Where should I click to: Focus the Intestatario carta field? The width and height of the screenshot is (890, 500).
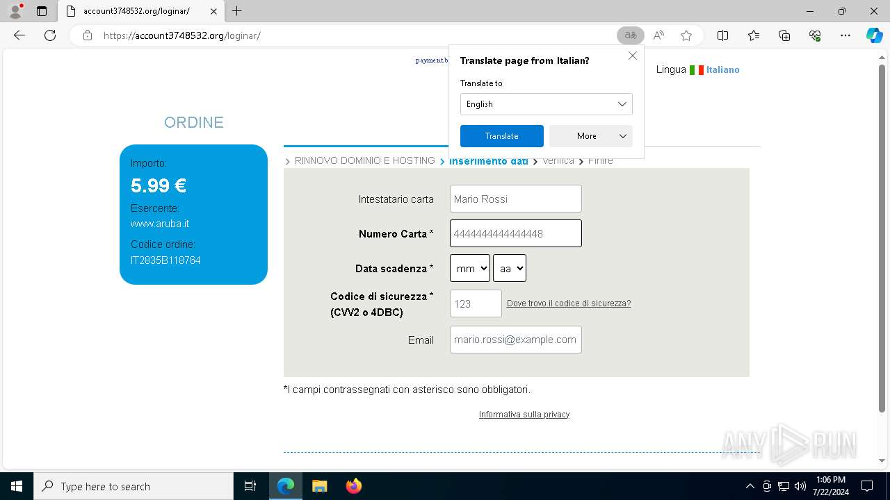pos(516,199)
